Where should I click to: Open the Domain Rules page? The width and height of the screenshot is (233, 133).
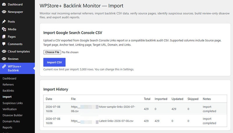(11, 121)
